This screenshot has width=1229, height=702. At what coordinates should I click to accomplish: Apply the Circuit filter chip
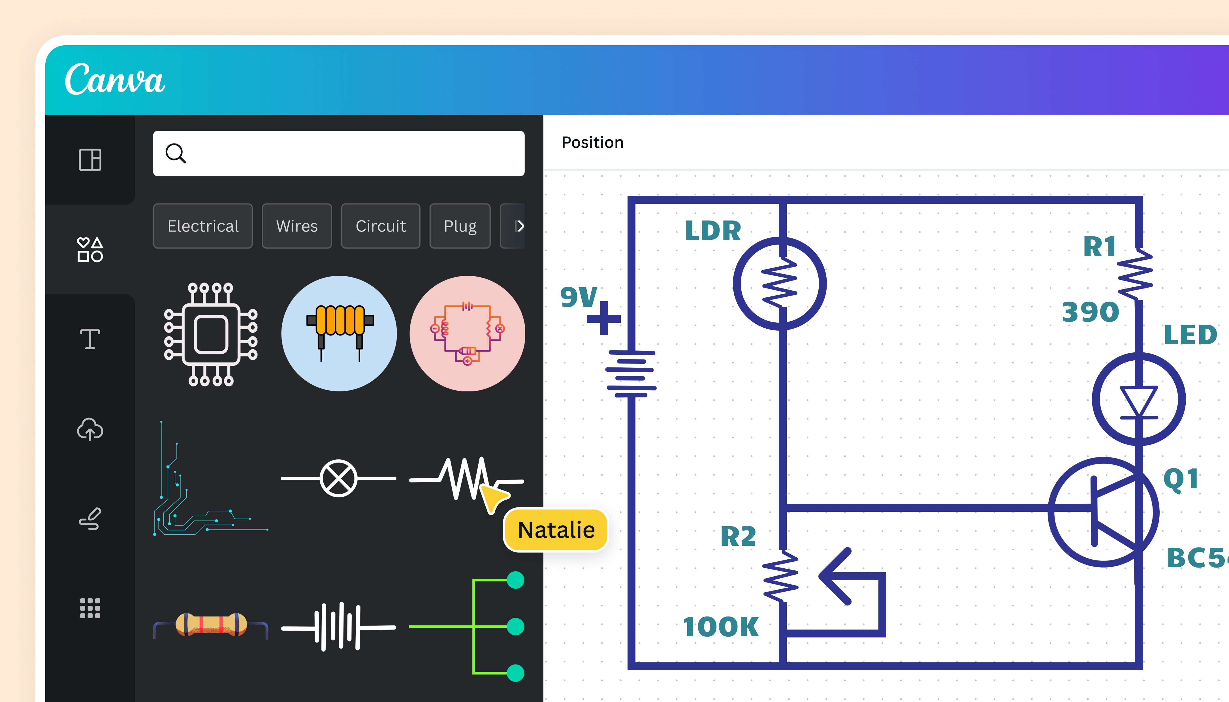click(381, 226)
